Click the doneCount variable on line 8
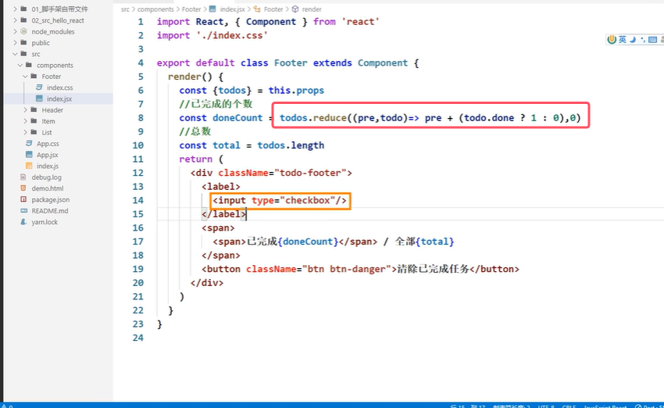The image size is (664, 408). coord(237,118)
